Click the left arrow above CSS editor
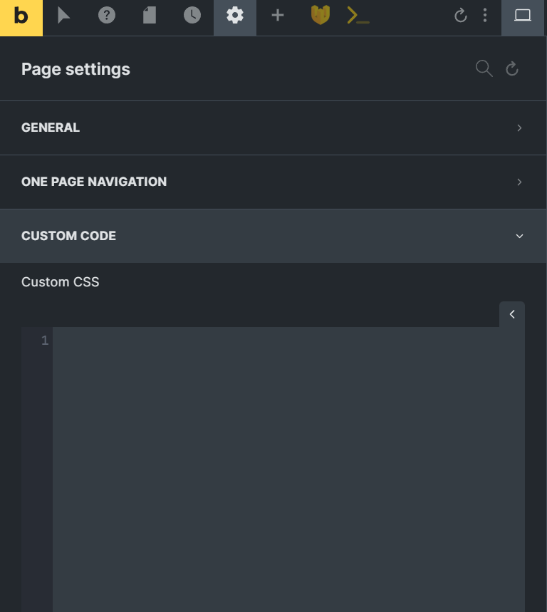The image size is (547, 612). pos(512,314)
